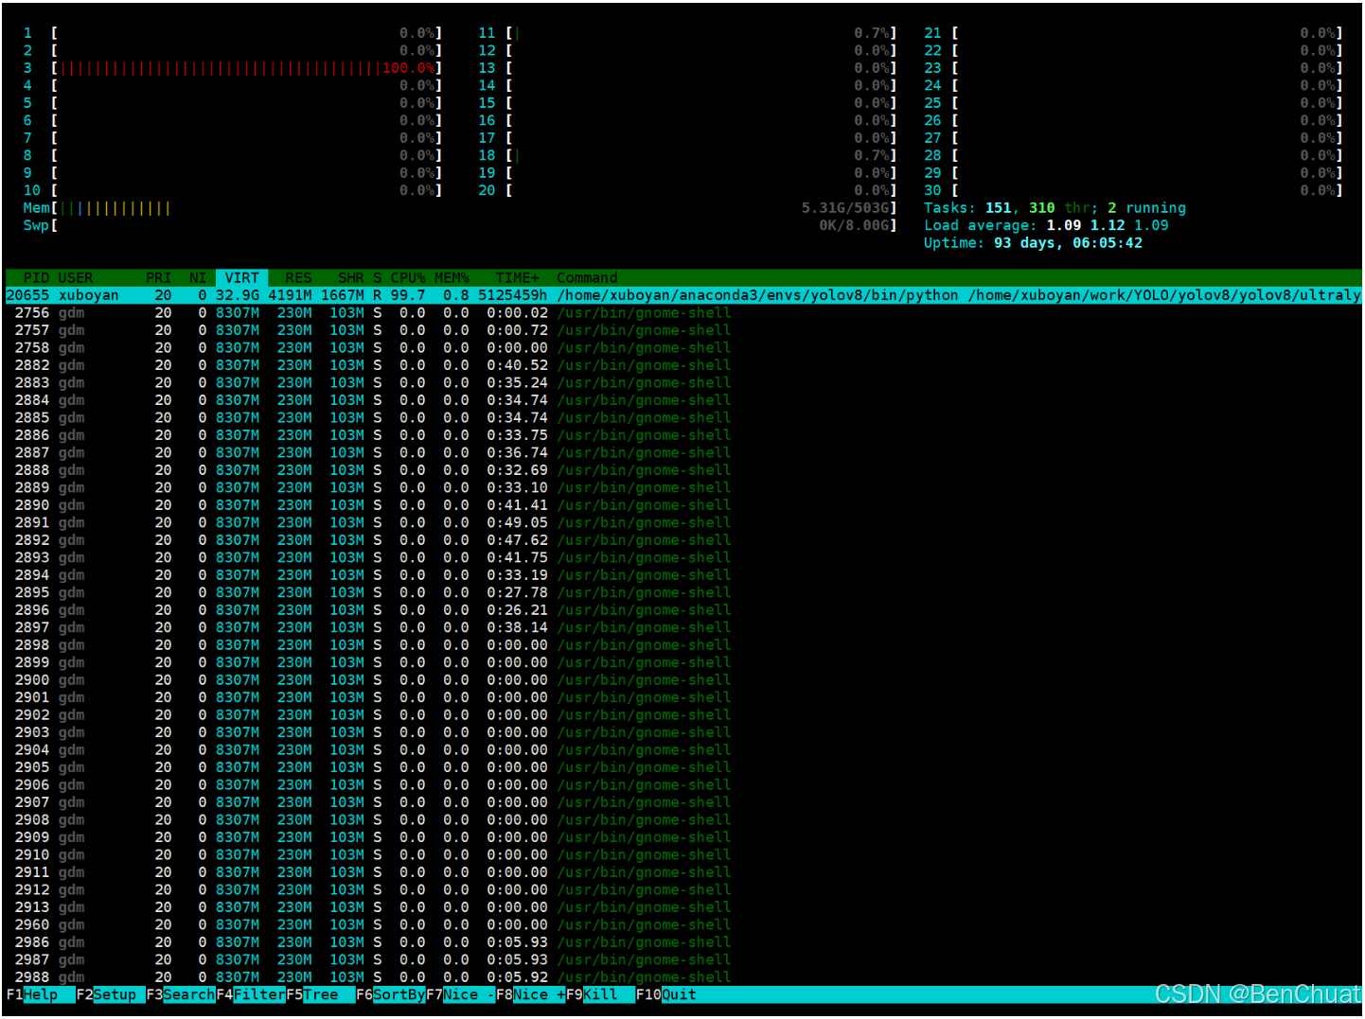Select the process row with PID 2888
The height and width of the screenshot is (1019, 1365).
682,470
